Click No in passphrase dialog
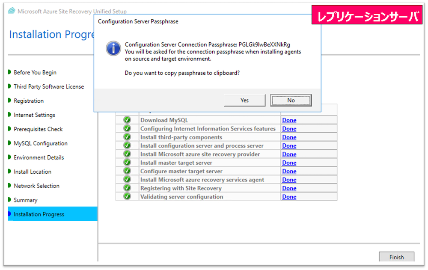The width and height of the screenshot is (428, 270). [291, 100]
